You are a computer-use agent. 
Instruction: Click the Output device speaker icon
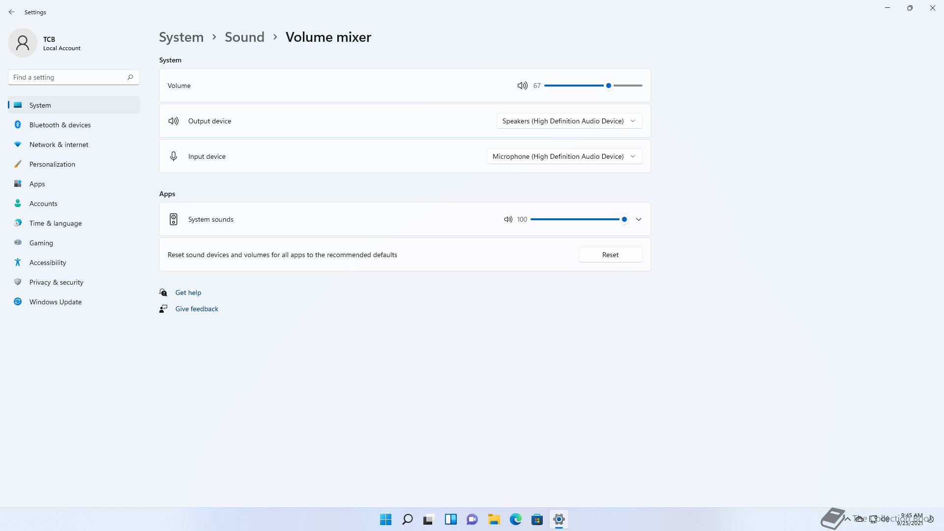pos(174,121)
